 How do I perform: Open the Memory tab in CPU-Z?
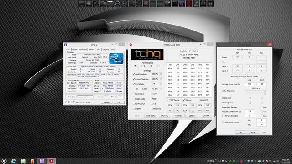pyautogui.click(x=91, y=50)
